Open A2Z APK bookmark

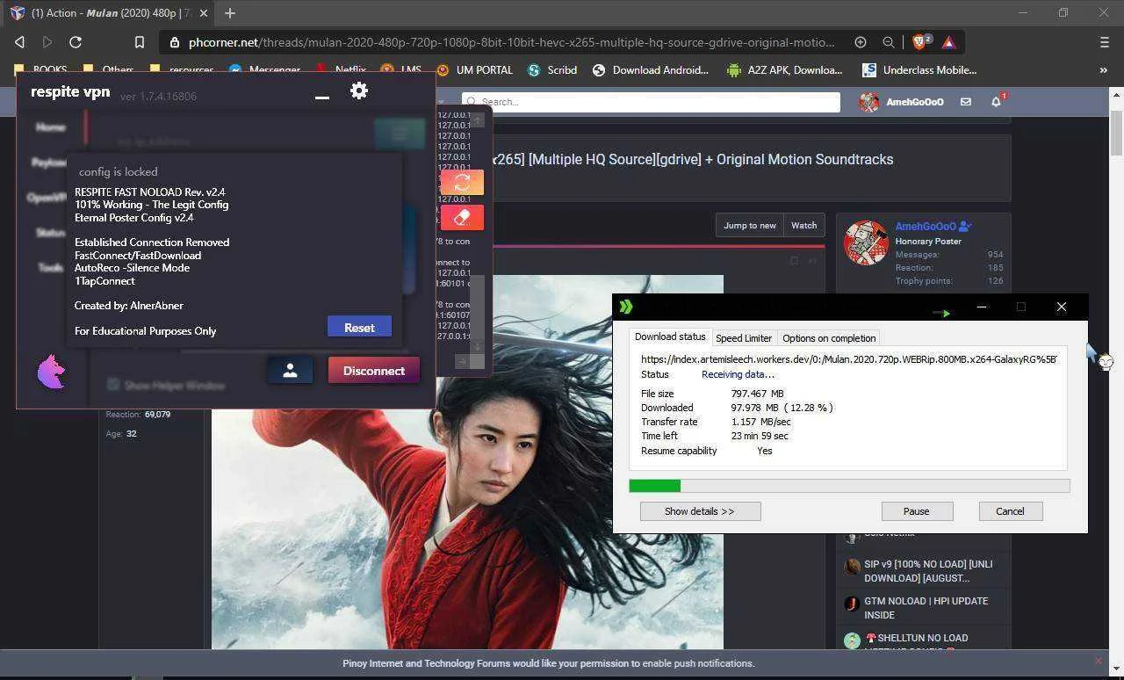785,70
